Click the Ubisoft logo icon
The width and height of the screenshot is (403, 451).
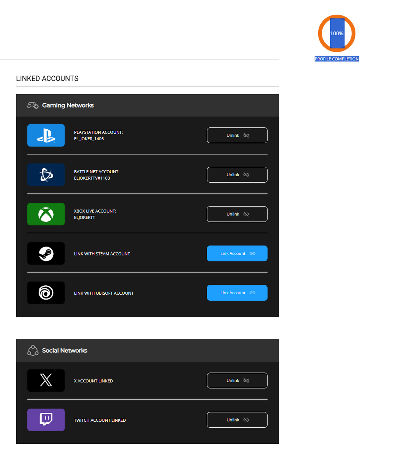click(46, 293)
